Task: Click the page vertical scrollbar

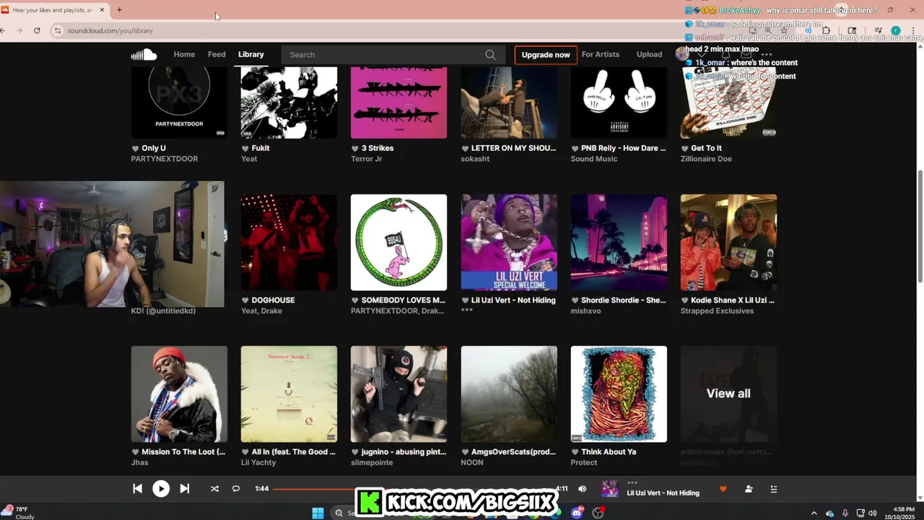Action: click(920, 227)
